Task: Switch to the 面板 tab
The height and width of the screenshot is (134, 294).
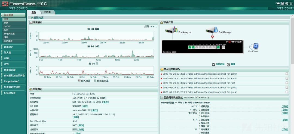Action: pos(34,12)
